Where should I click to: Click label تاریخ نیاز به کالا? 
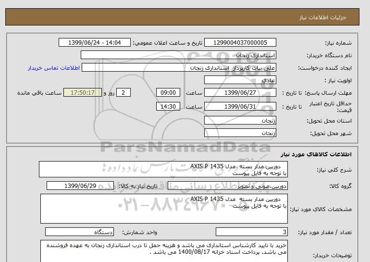point(138,186)
